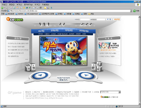Click the Mail envelope toolbar icon
The height and width of the screenshot is (108, 141).
(34, 8)
